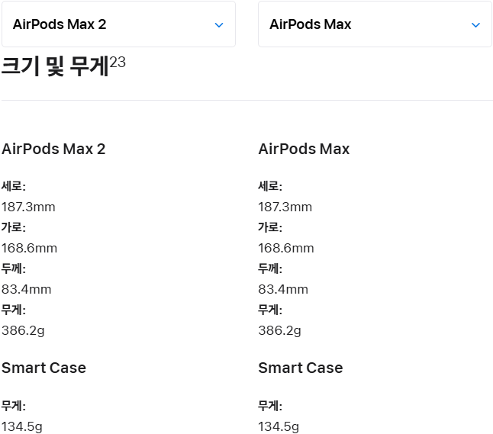The height and width of the screenshot is (434, 493).
Task: Click 386.2g weight in right AirPods Max column
Action: click(x=279, y=330)
